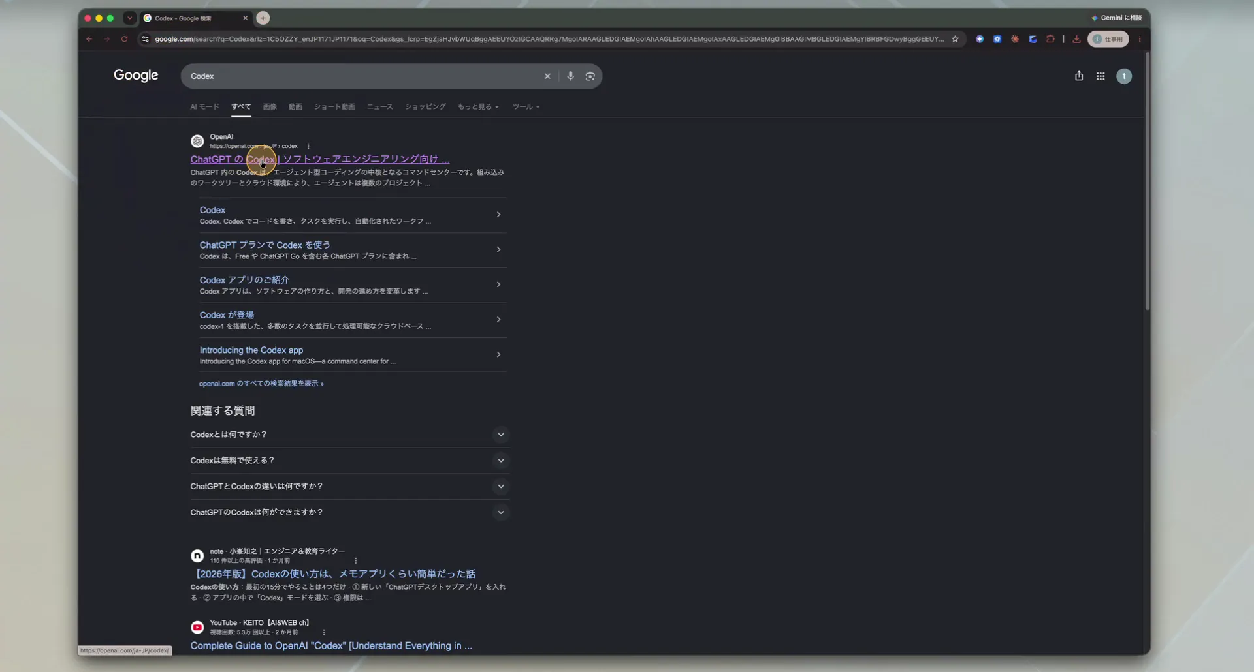The height and width of the screenshot is (672, 1254).
Task: Click the voice search microphone icon
Action: (570, 76)
